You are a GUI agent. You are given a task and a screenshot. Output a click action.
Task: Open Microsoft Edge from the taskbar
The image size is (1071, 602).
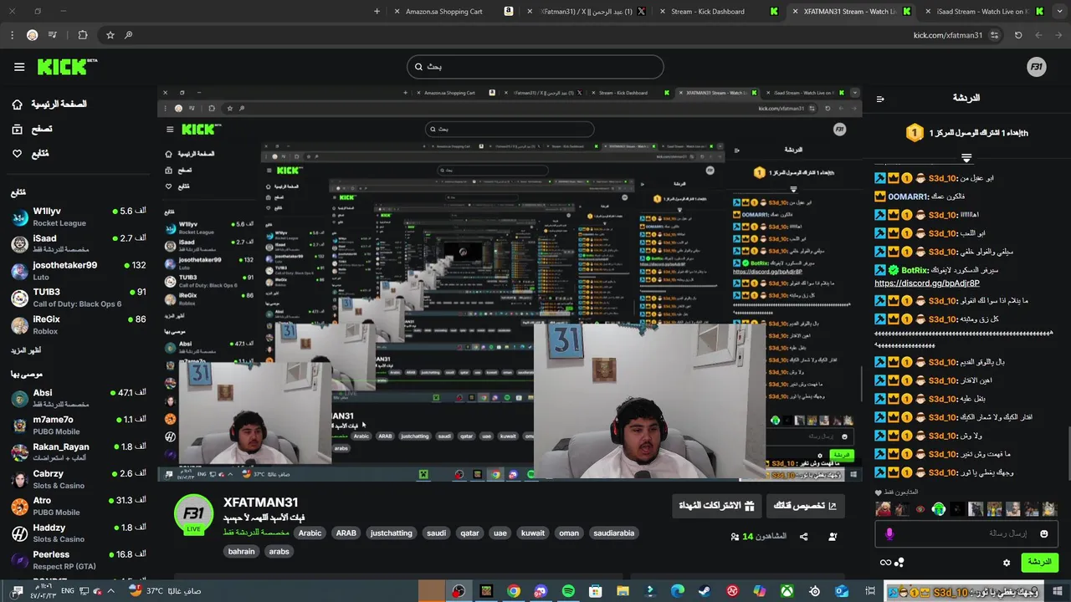(678, 591)
